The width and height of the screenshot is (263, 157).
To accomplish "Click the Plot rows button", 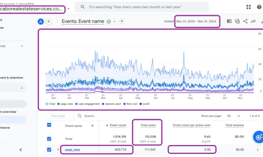I will [x=58, y=116].
